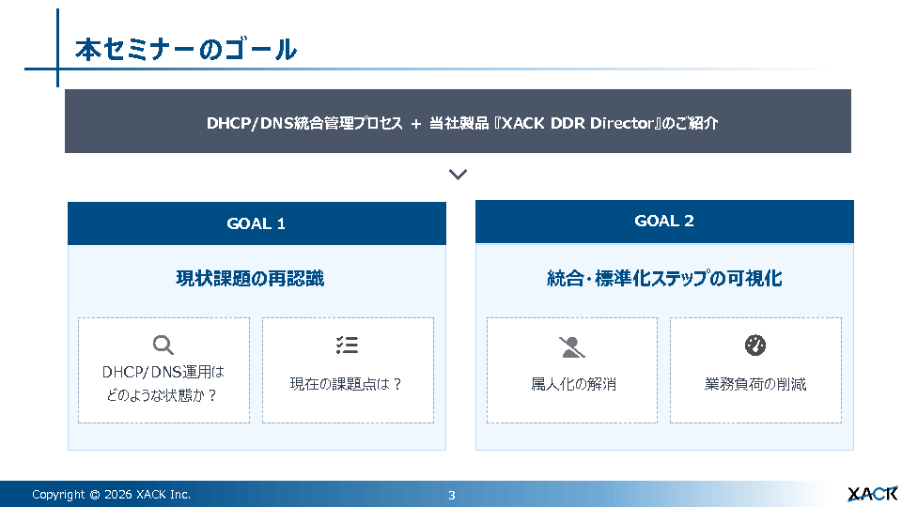Click the text DHCP/DNS運用はどのような状態か？
The width and height of the screenshot is (902, 507).
[x=163, y=383]
